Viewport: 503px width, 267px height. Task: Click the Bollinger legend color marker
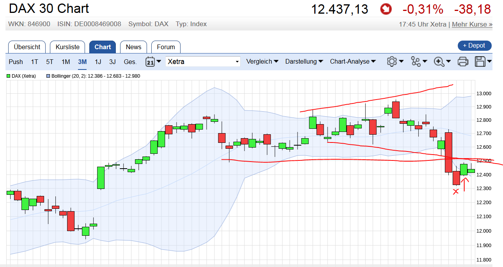tap(48, 76)
